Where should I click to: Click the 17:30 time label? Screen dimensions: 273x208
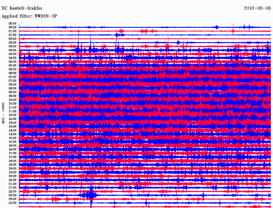13,157
